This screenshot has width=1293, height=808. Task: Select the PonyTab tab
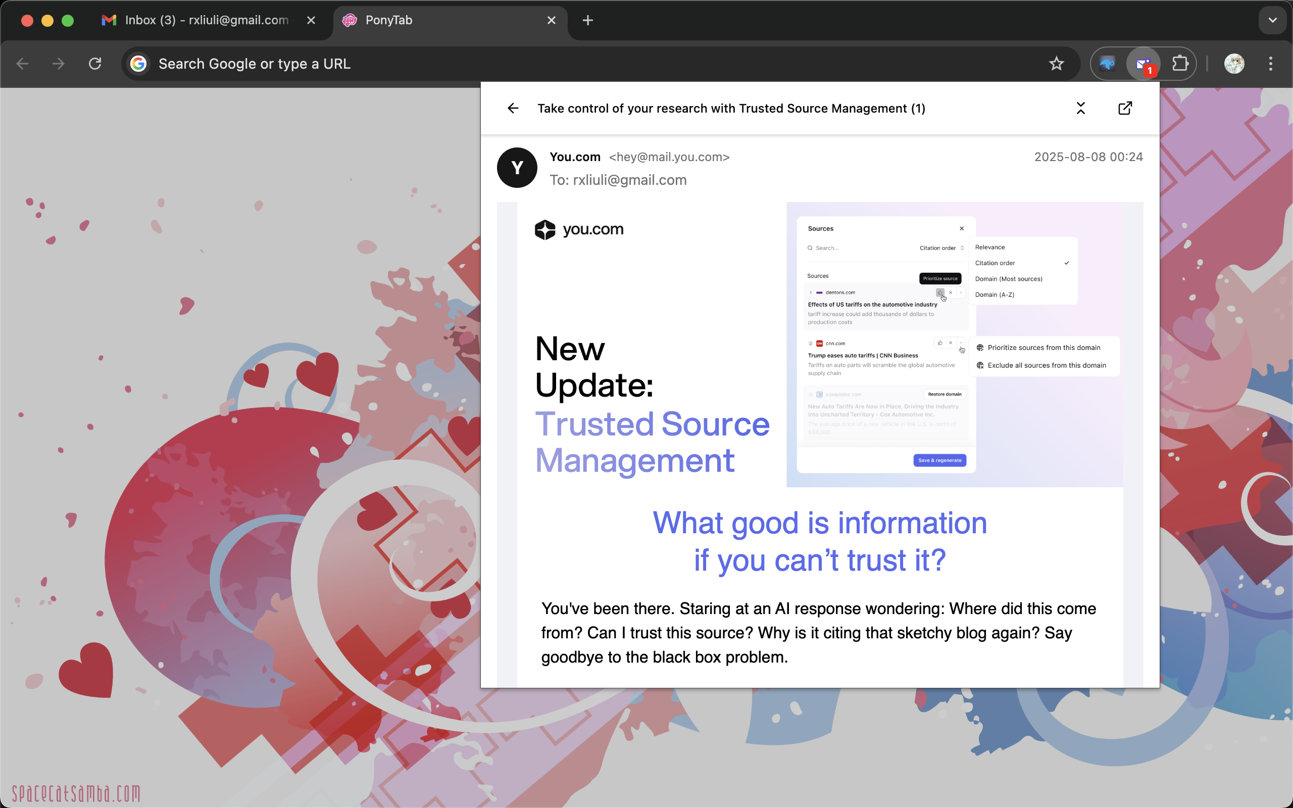coord(450,20)
